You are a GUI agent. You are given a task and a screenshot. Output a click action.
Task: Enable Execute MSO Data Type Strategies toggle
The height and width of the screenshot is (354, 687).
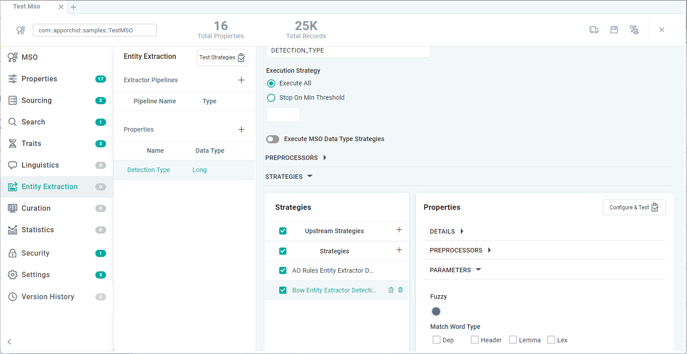(x=273, y=139)
